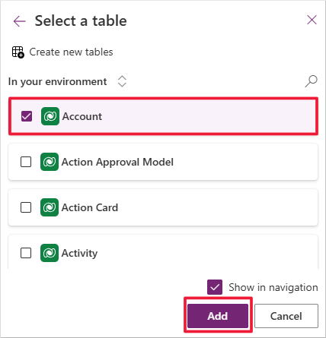Screen dimensions: 326x338
Task: Open the In your environment dropdown label
Action: (x=57, y=81)
